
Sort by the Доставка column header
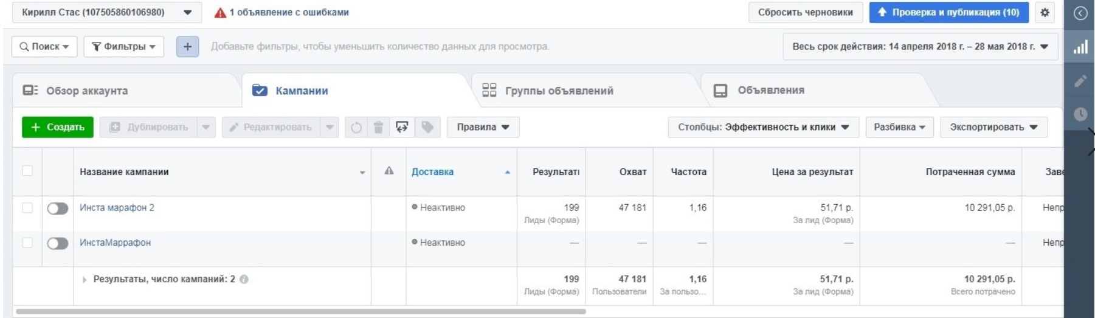tap(432, 172)
